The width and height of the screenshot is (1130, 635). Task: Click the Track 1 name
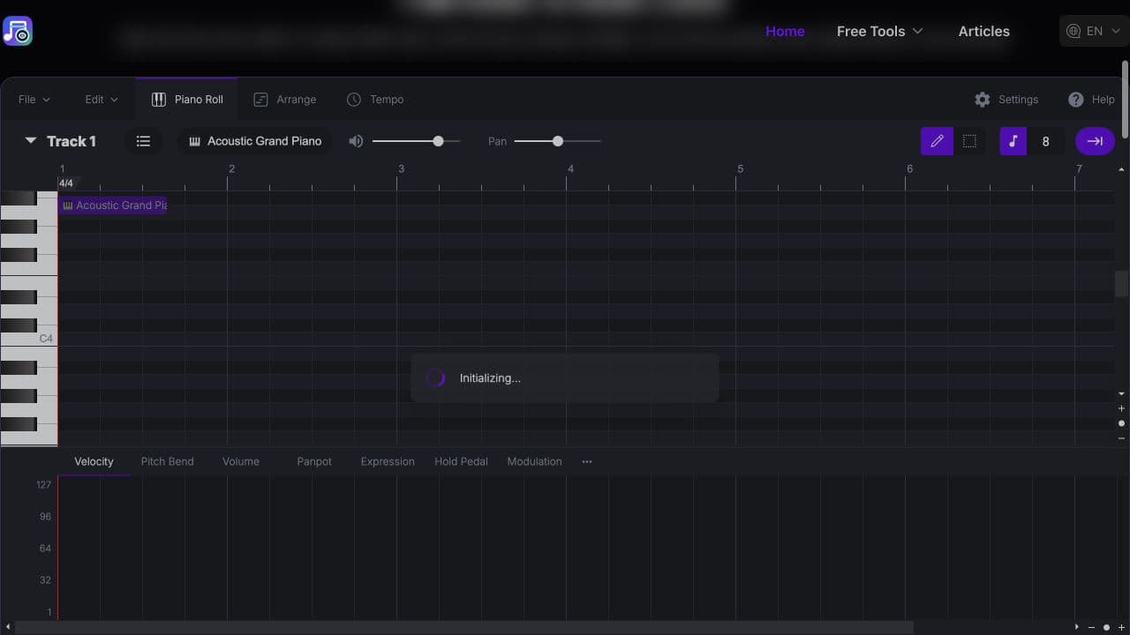(72, 141)
